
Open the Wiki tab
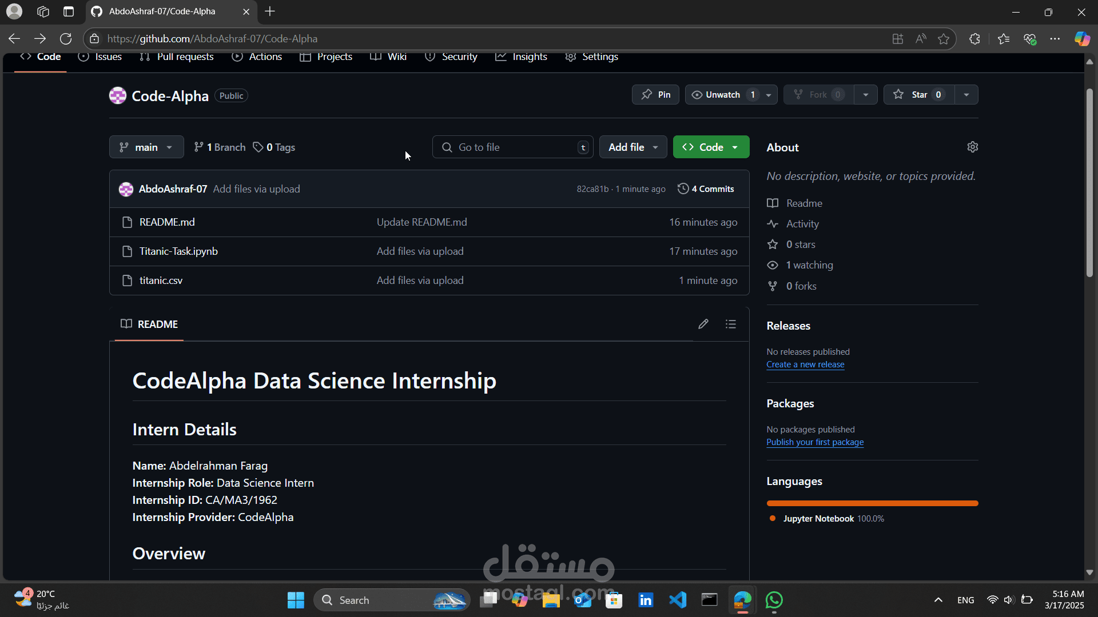(x=388, y=57)
